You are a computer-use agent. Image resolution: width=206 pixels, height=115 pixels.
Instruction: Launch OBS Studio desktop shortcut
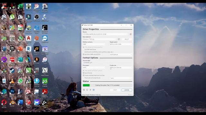coord(37,18)
